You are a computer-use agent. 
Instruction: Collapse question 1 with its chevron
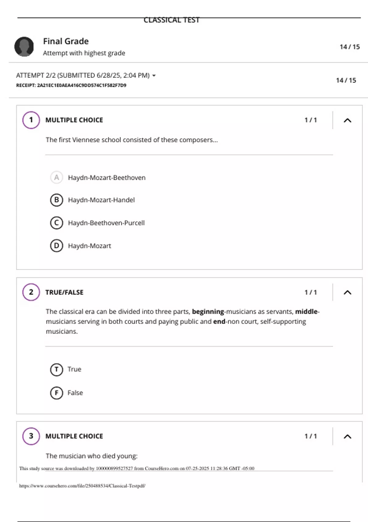pyautogui.click(x=347, y=120)
